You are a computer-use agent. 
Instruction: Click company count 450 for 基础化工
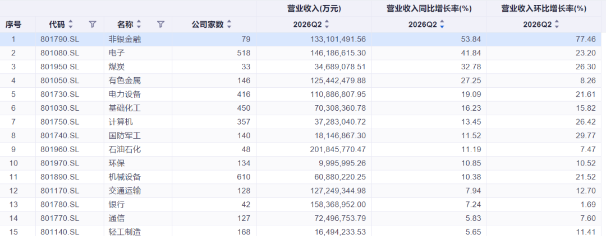pyautogui.click(x=244, y=108)
